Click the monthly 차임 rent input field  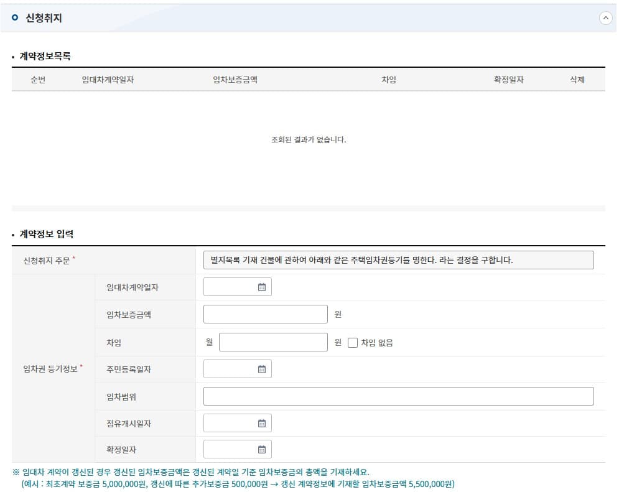273,341
